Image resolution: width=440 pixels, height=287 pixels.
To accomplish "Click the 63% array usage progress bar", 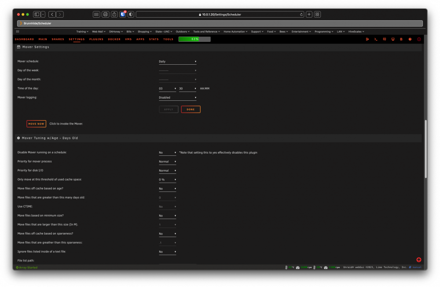I will click(194, 39).
